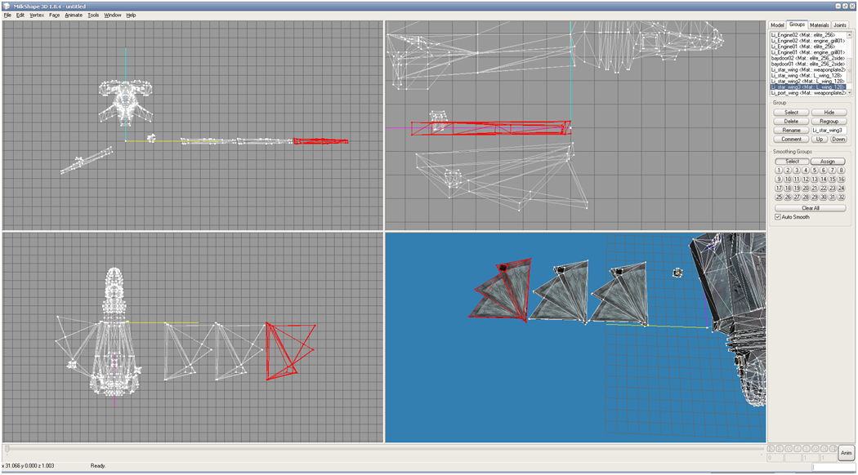The image size is (858, 475).
Task: Choose smoothing group 21
Action: [x=815, y=189]
